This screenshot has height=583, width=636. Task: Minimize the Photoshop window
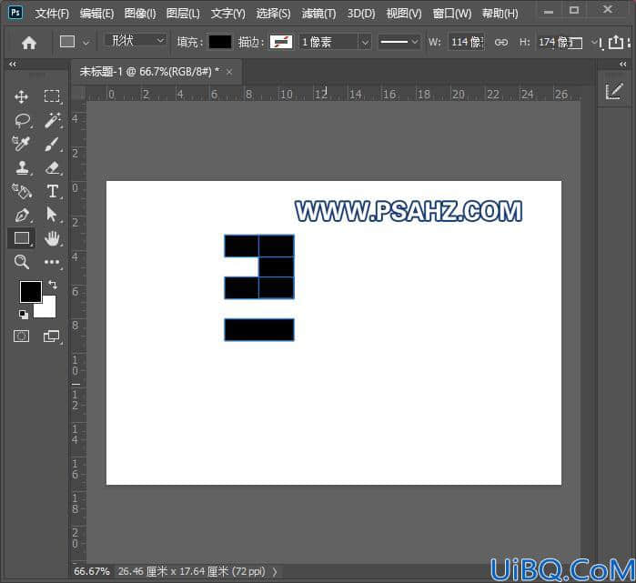pyautogui.click(x=549, y=11)
